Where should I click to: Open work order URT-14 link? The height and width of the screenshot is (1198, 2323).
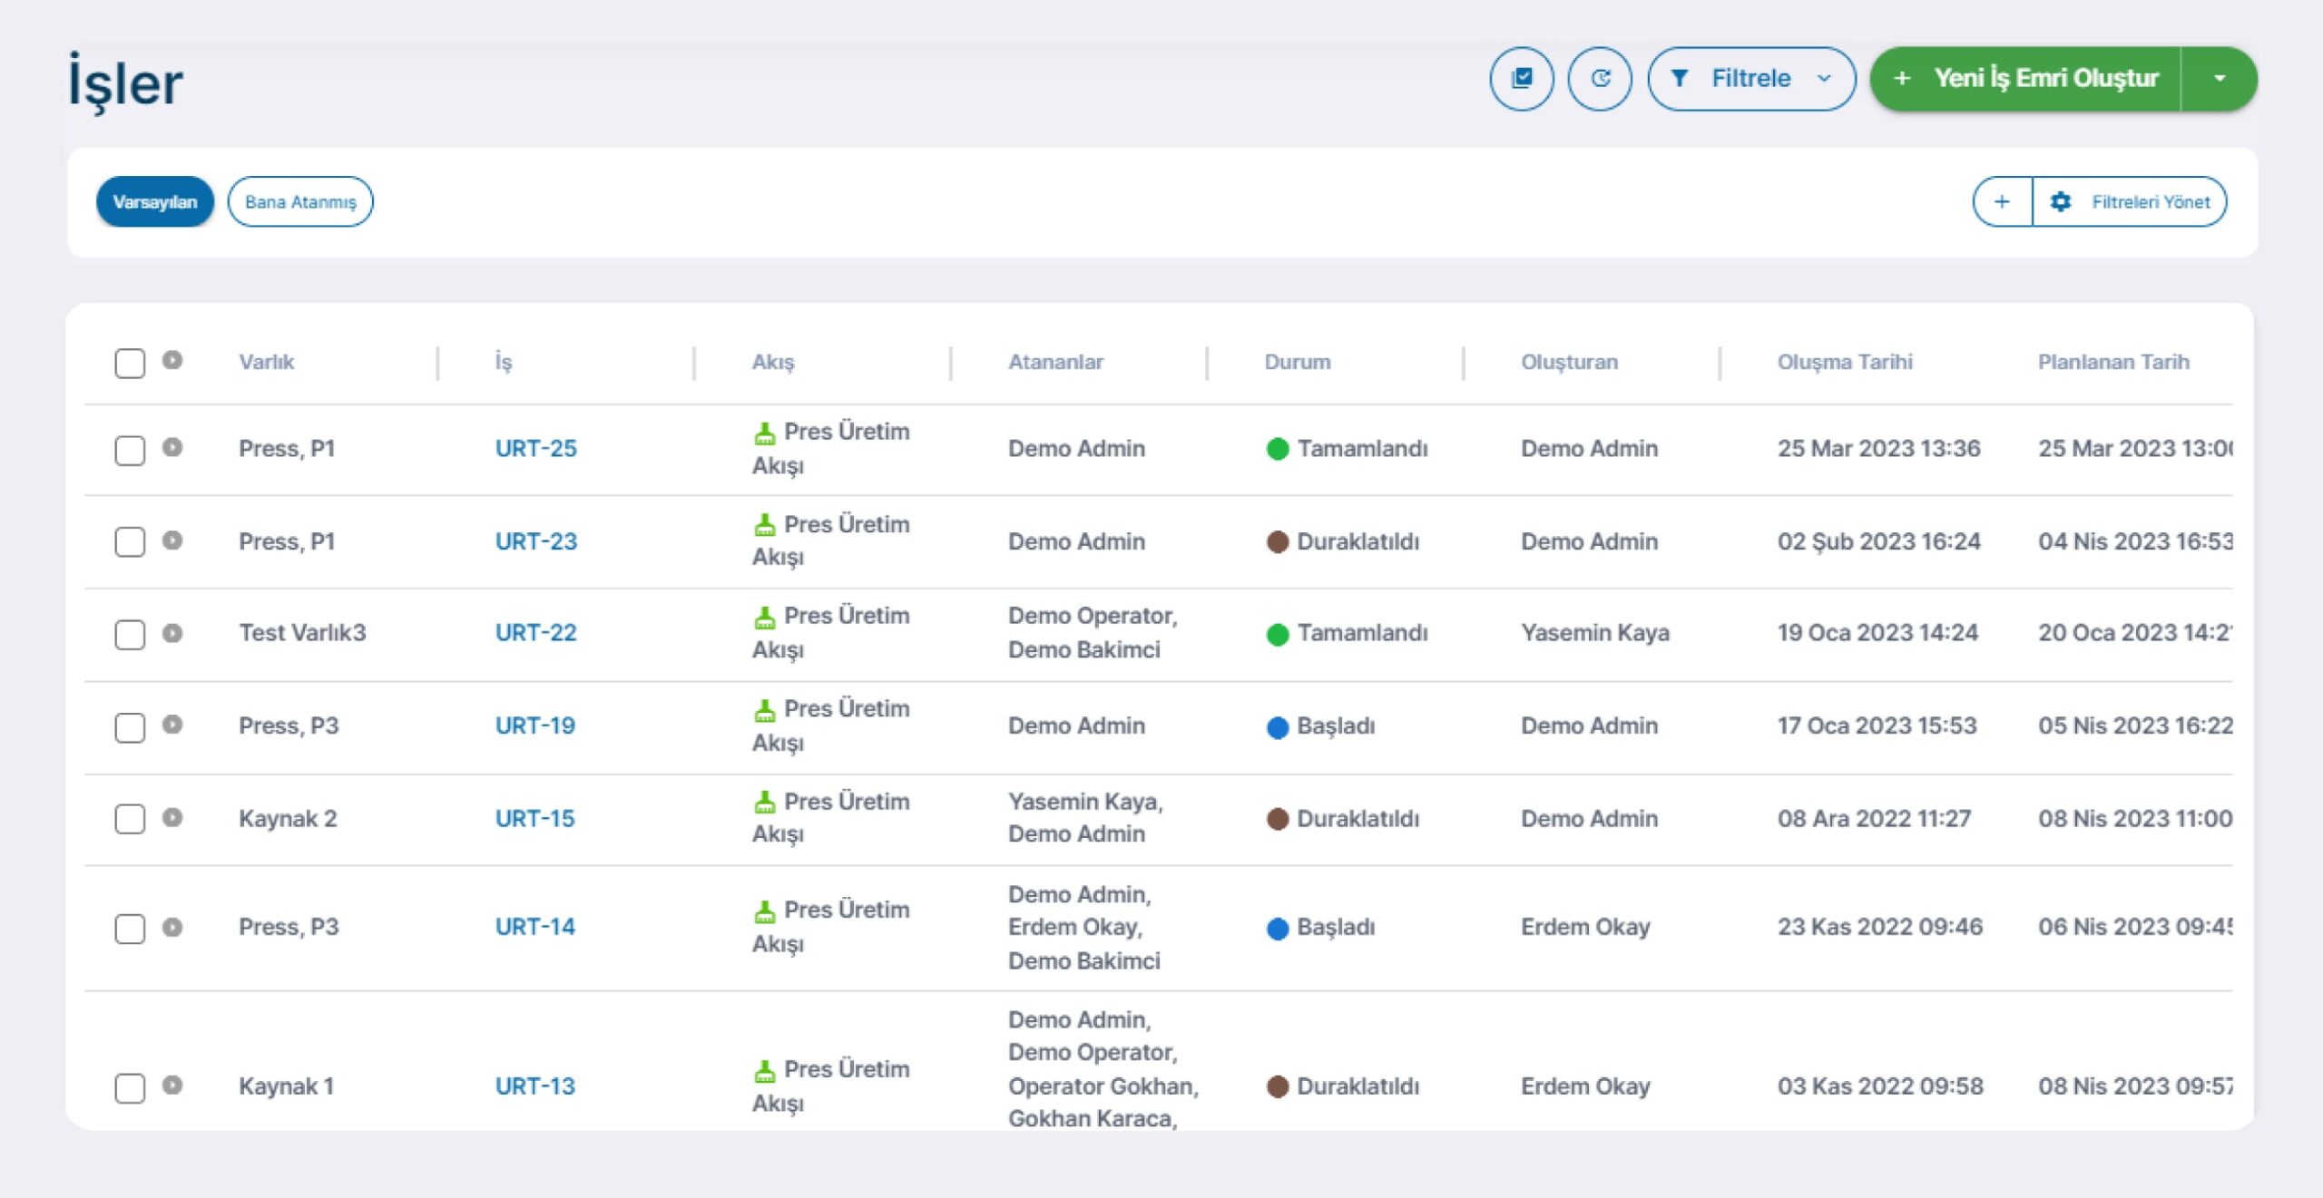click(534, 927)
